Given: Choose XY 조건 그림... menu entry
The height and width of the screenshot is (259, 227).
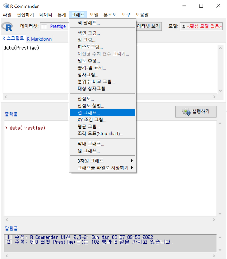Looking at the screenshot, I should [x=102, y=120].
